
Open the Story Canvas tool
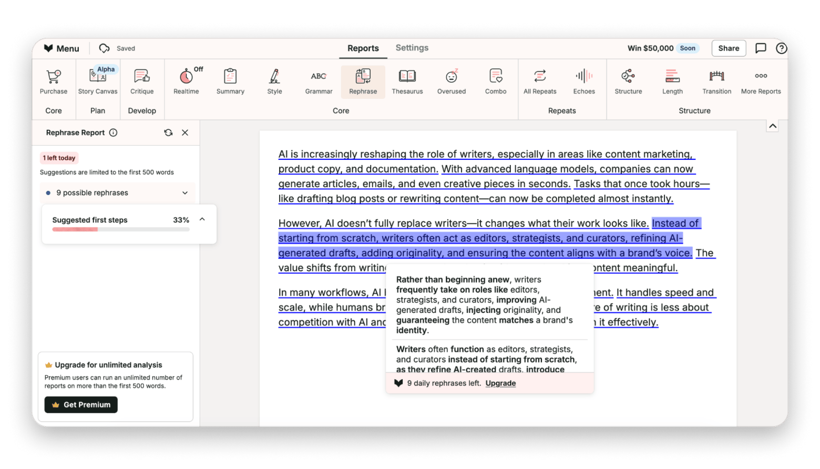(x=98, y=81)
